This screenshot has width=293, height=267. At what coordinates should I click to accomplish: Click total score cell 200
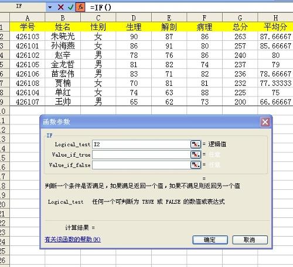tap(240, 102)
